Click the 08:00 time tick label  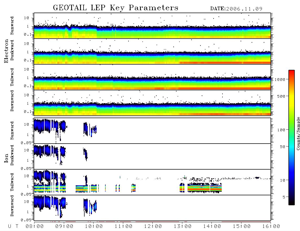34,227
